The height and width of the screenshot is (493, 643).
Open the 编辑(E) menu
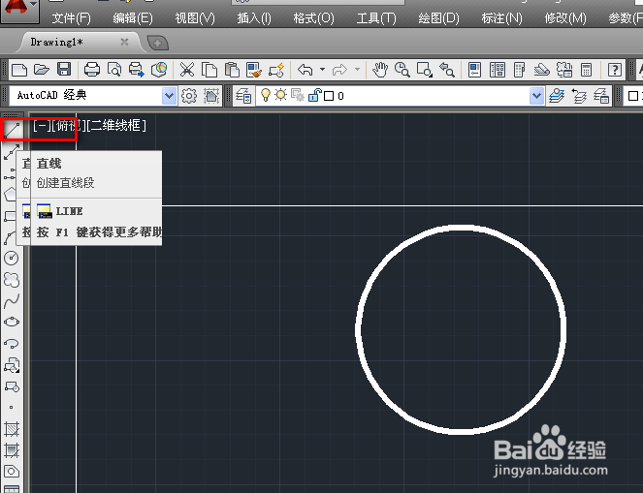point(133,18)
